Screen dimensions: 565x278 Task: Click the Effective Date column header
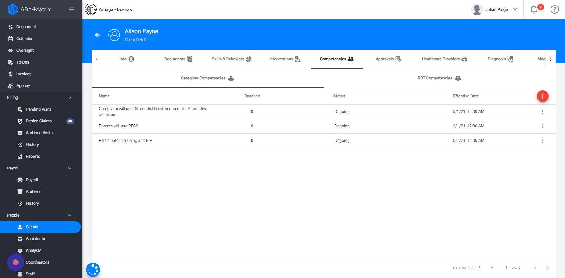coord(466,96)
